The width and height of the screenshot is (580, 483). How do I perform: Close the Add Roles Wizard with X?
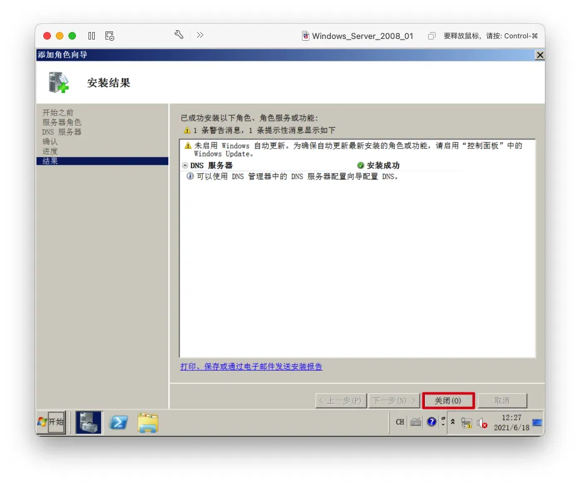[x=540, y=55]
